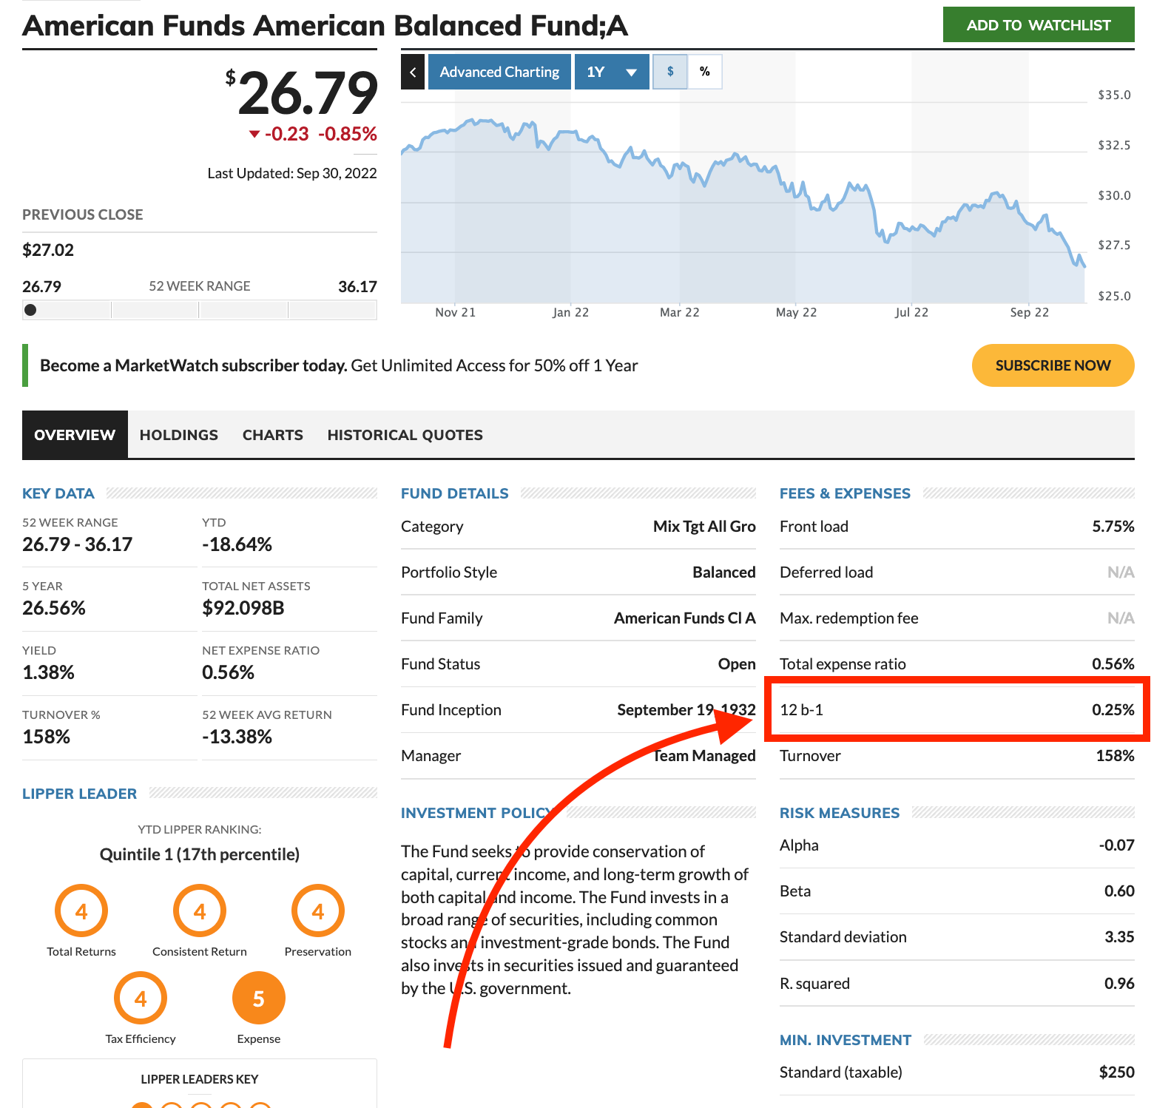Click the Total Net Assets $92.098B value
1154x1108 pixels.
pyautogui.click(x=243, y=608)
